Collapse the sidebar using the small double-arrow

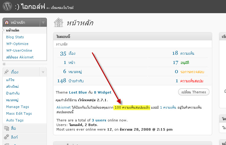tap(4, 64)
